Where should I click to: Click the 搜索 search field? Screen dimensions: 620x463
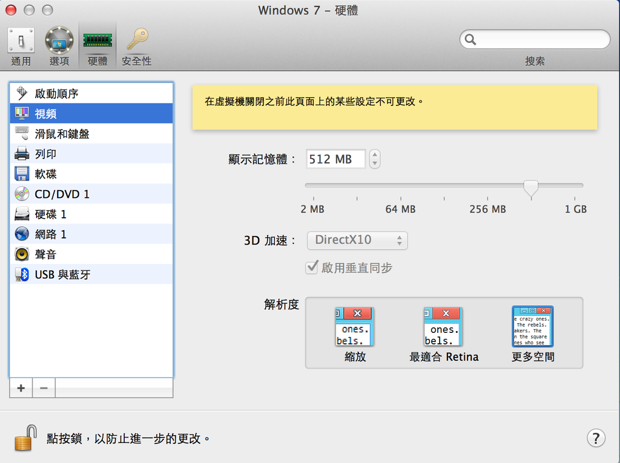(x=535, y=39)
